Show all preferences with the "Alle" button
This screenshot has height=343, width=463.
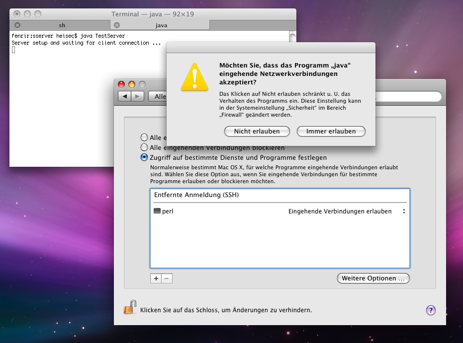[157, 96]
